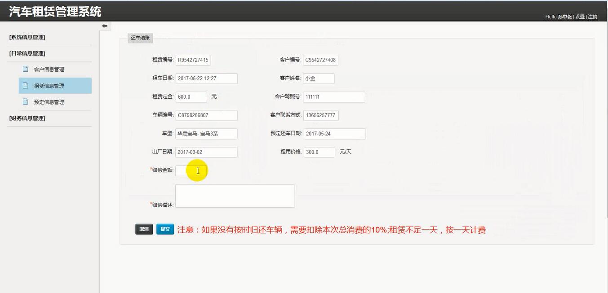This screenshot has width=608, height=293.
Task: Click the 赔偿描述 description text area
Action: point(235,196)
